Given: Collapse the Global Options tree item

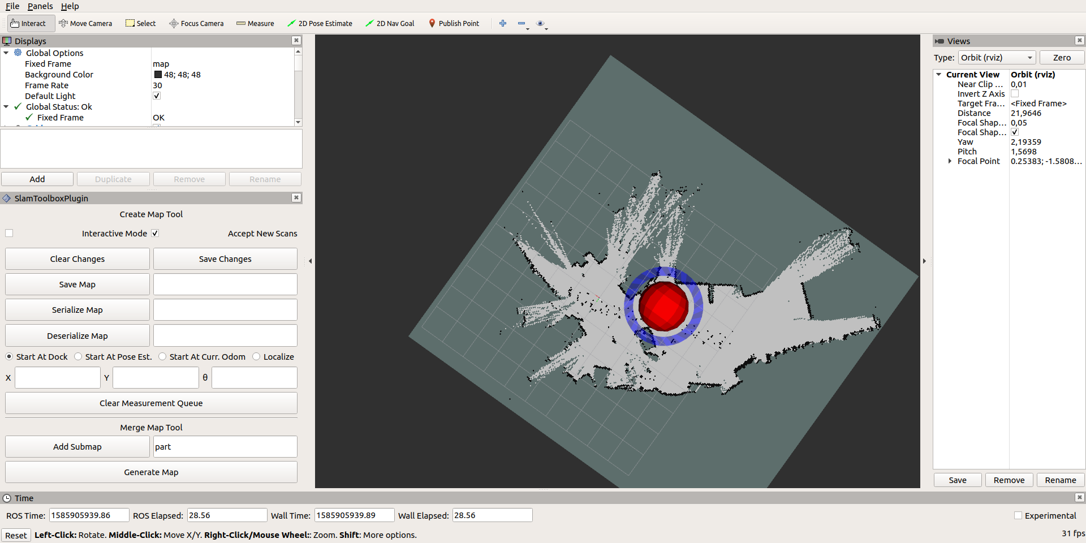Looking at the screenshot, I should pyautogui.click(x=6, y=53).
